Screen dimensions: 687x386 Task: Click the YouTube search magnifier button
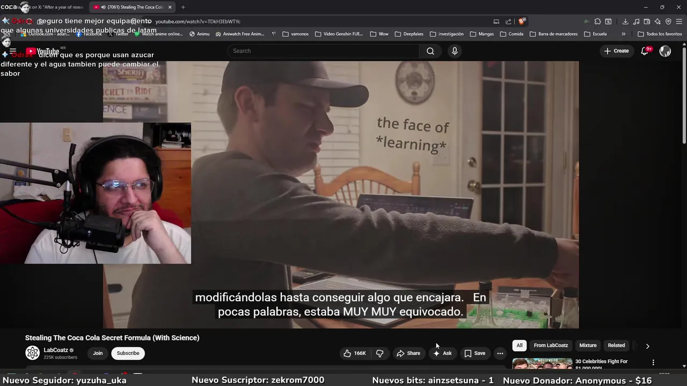click(x=430, y=51)
